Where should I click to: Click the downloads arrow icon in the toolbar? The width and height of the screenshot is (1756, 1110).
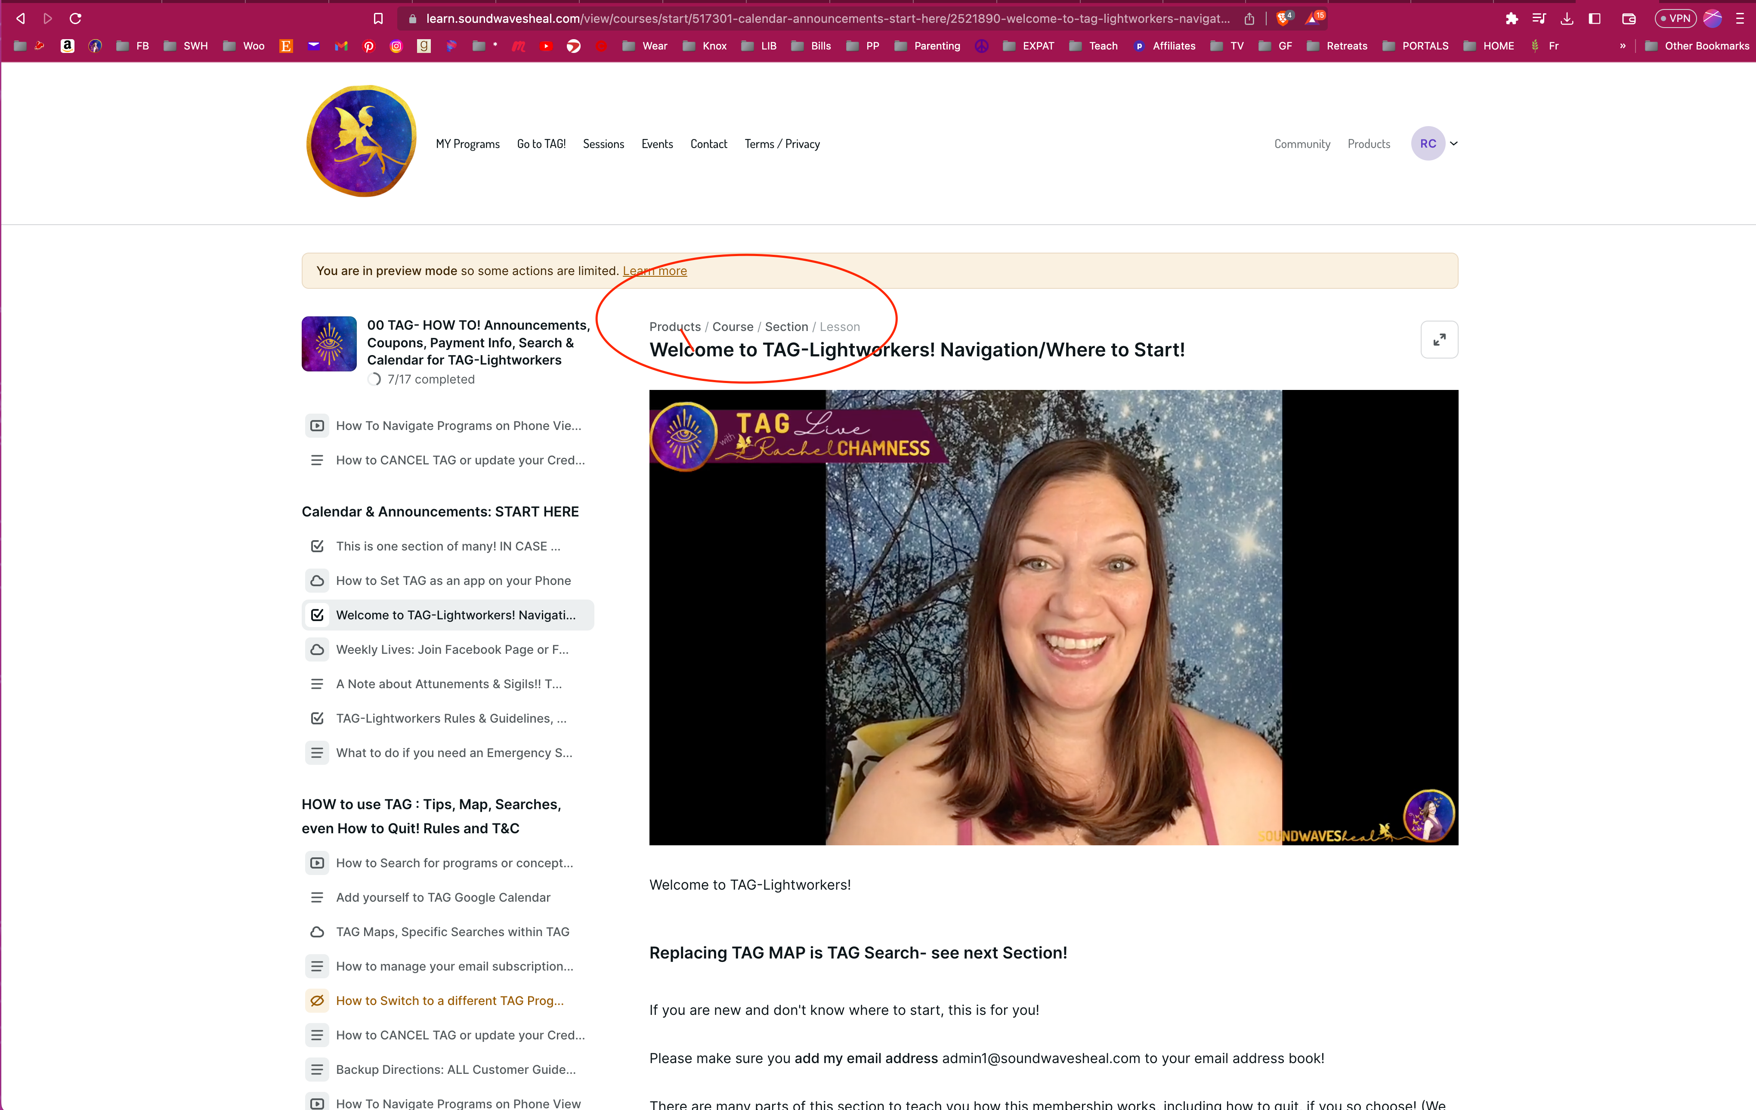click(x=1566, y=19)
